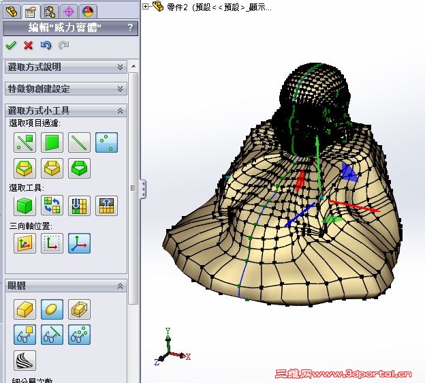Open the FeatureManager design tree tab

click(12, 12)
